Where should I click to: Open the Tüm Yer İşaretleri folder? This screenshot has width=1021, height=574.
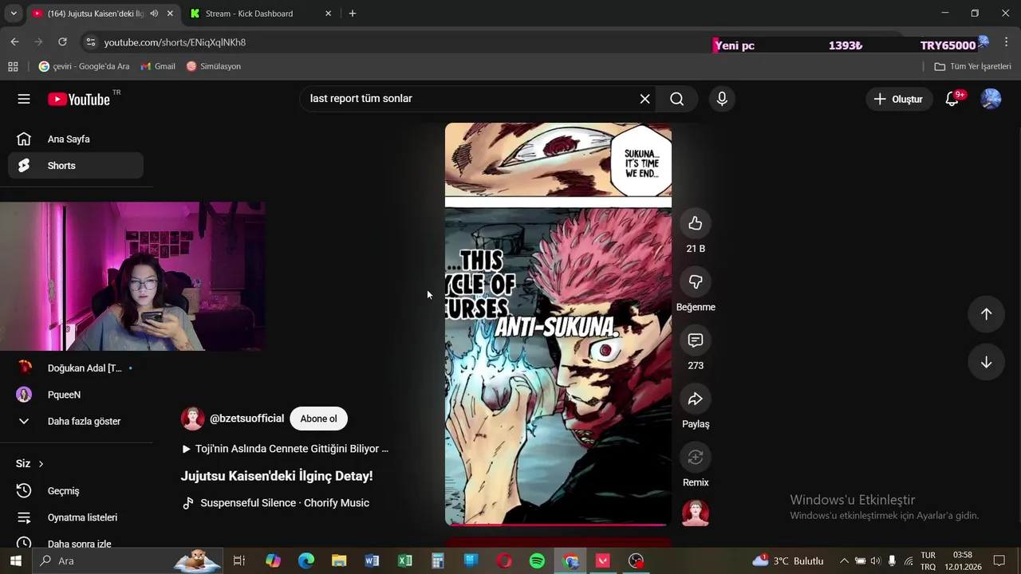[972, 66]
